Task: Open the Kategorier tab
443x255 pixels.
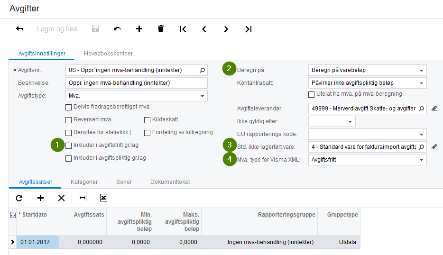Action: (84, 182)
